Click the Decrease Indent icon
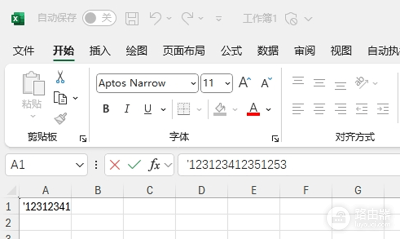The height and width of the screenshot is (239, 400). (361, 109)
